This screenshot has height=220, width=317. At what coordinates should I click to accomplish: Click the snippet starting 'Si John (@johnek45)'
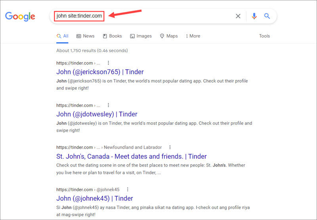point(153,211)
